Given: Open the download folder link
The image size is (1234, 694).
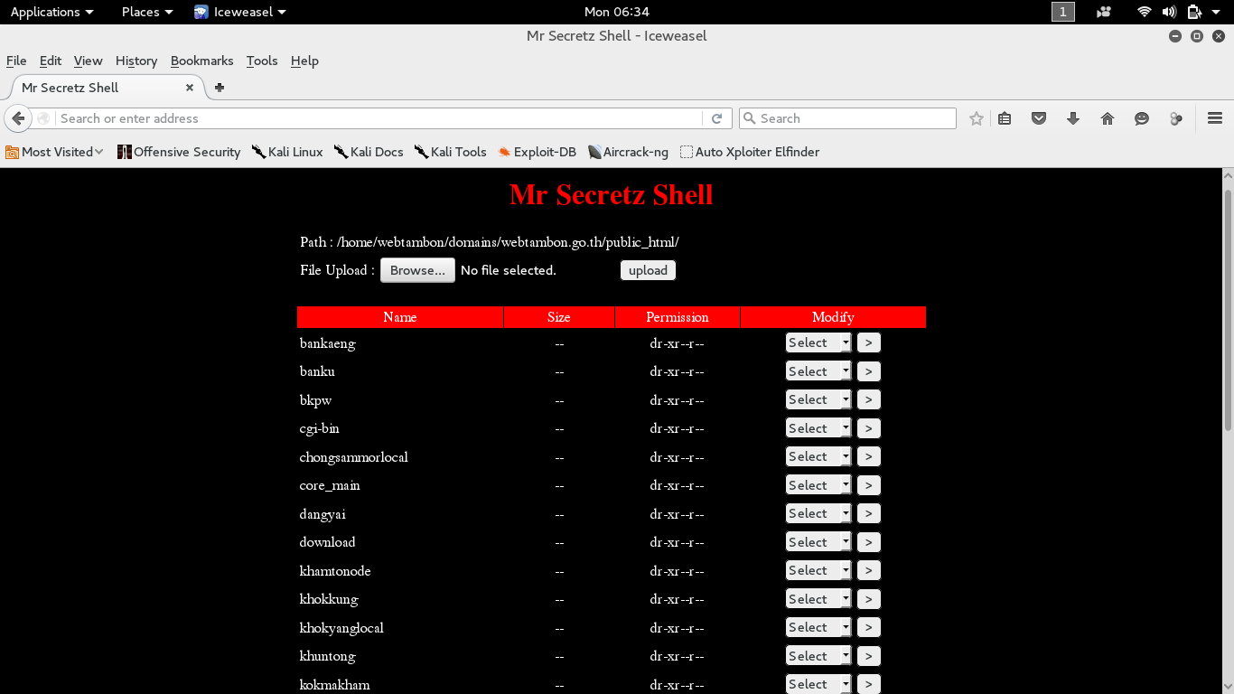Looking at the screenshot, I should (327, 542).
